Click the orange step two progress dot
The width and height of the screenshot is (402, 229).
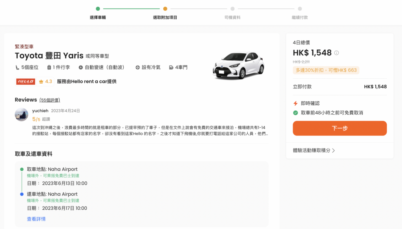click(165, 9)
